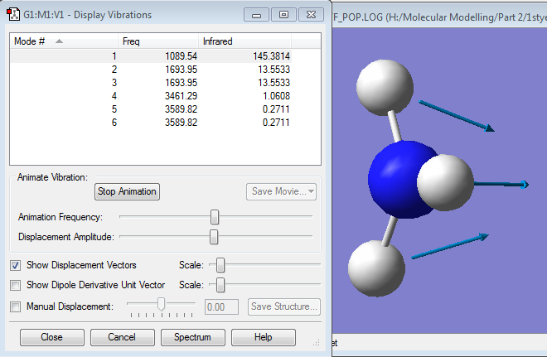
Task: Enable the Manual Displacement checkbox
Action: pyautogui.click(x=16, y=306)
